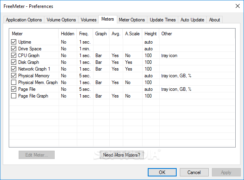Disable the CPU Graph meter checkbox

(x=14, y=56)
